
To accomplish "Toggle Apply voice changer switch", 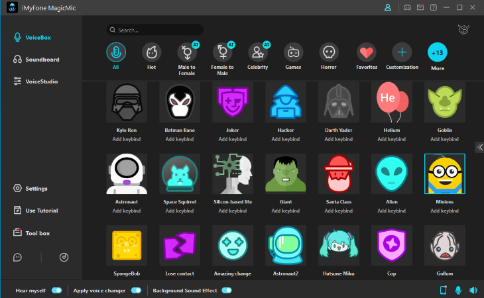I will point(136,290).
